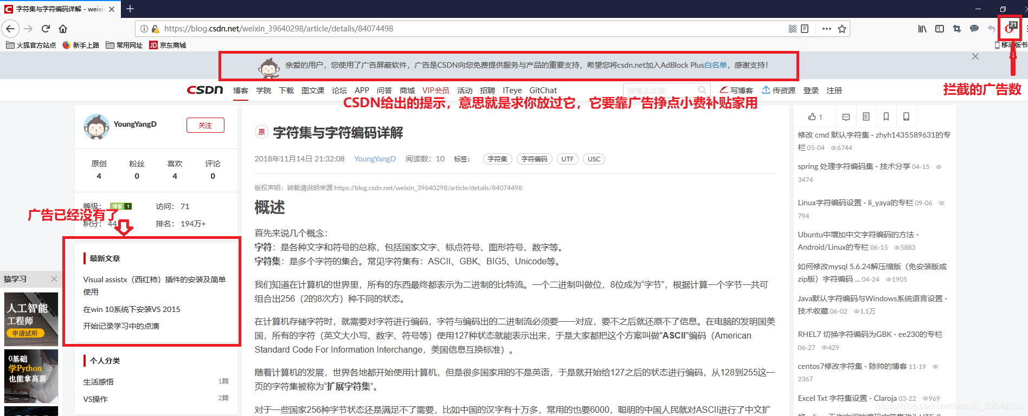Click the search magnifier icon
The image size is (1028, 416).
[x=702, y=90]
